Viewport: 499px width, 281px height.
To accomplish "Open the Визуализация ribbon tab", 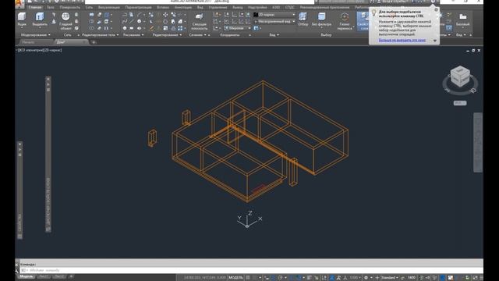I will click(x=109, y=7).
